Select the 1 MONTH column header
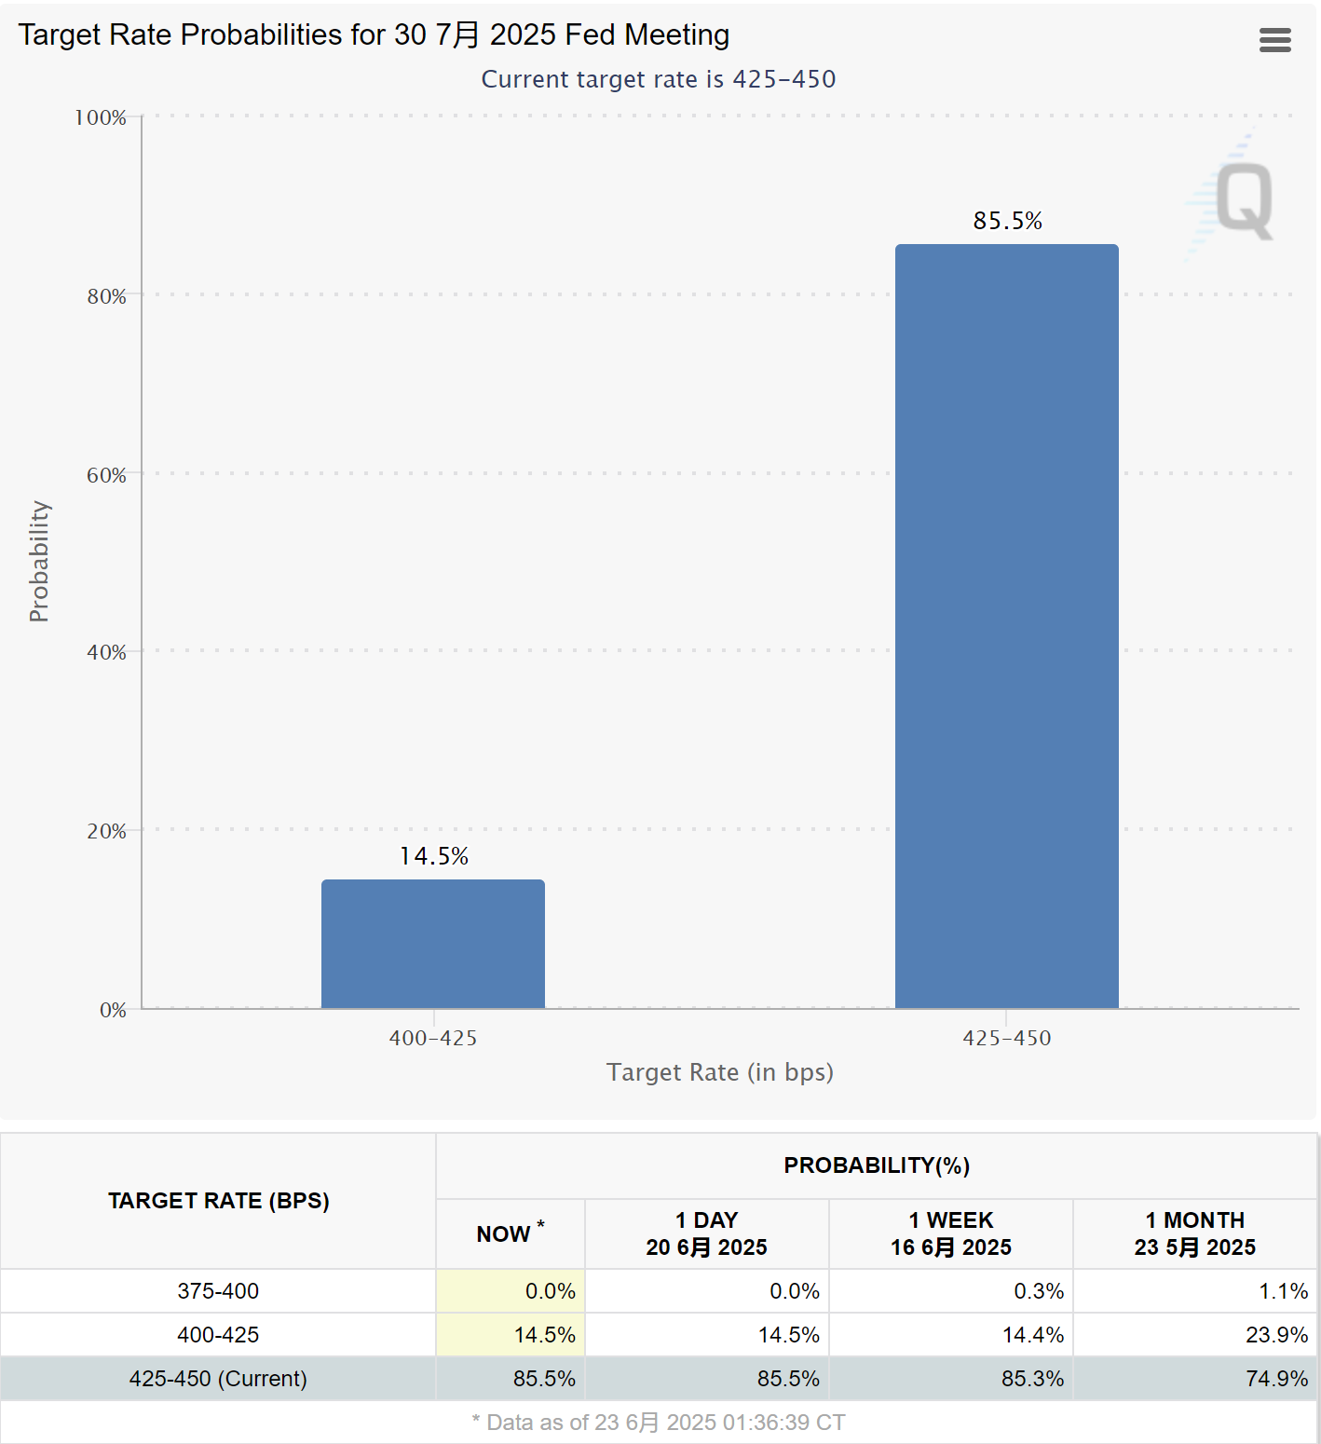The height and width of the screenshot is (1444, 1321). click(1194, 1233)
